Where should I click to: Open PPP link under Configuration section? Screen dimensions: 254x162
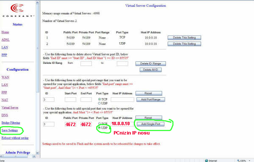(4, 92)
